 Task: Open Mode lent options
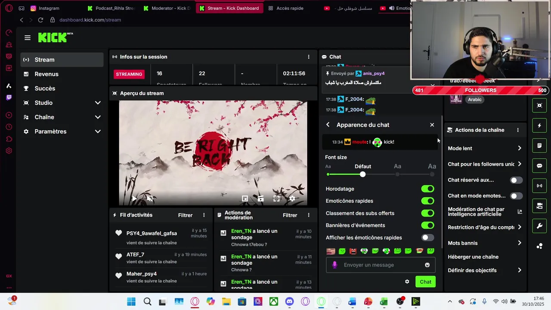point(485,148)
